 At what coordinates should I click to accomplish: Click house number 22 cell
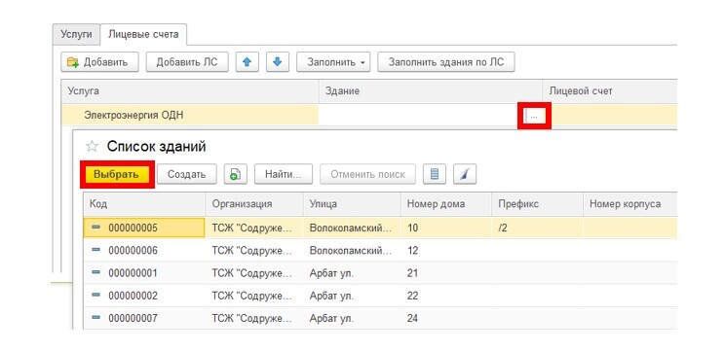[x=445, y=296]
